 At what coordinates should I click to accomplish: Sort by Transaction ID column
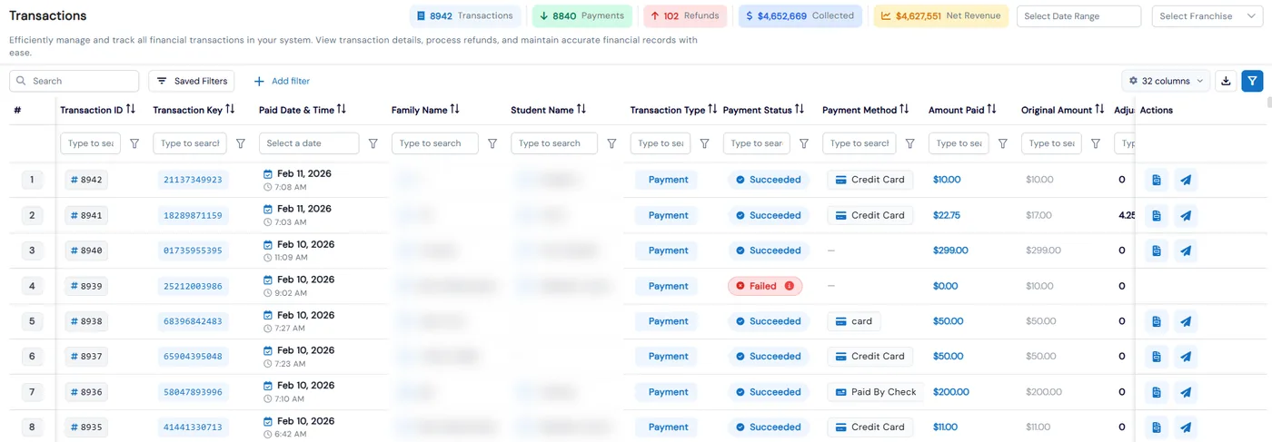tap(131, 110)
